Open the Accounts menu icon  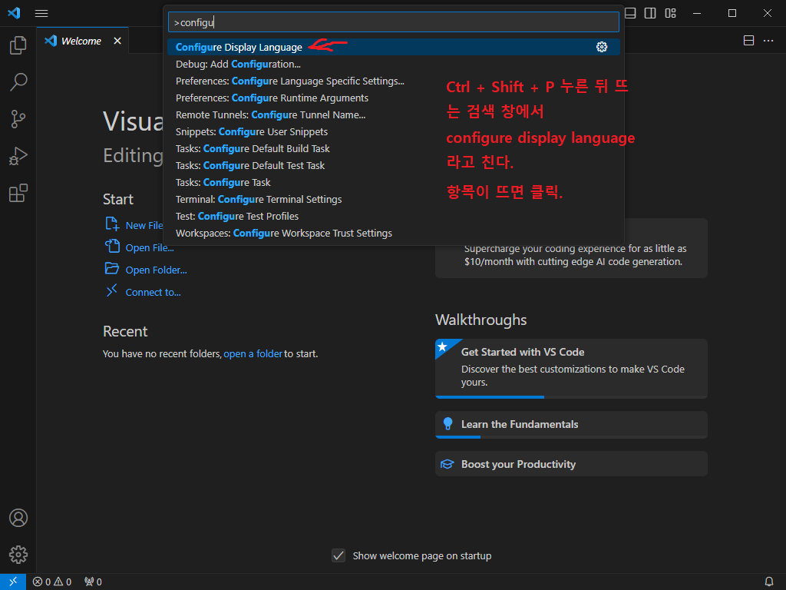(x=18, y=518)
